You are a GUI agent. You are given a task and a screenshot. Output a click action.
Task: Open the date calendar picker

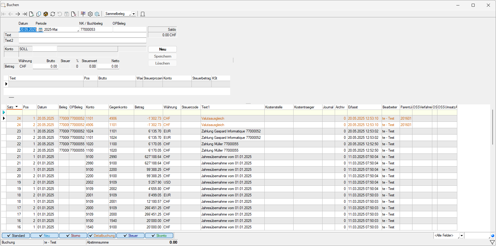[40, 30]
